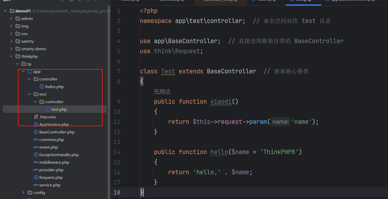Click the class icon beside test.php
The image size is (388, 199).
[x=48, y=109]
